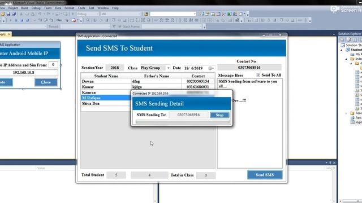Click the Total in Class count field
Image resolution: width=362 pixels, height=203 pixels.
click(206, 175)
